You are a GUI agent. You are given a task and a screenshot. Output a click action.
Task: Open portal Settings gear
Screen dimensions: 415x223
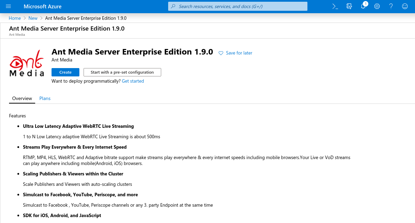(377, 6)
